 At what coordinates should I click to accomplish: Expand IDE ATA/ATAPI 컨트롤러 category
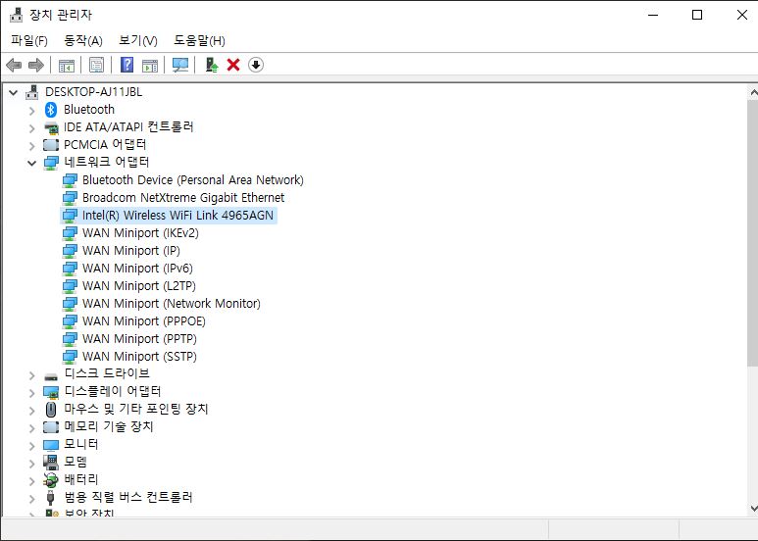coord(32,128)
